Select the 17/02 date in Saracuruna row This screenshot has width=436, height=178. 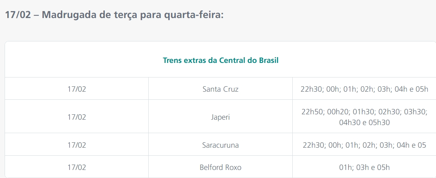pyautogui.click(x=76, y=145)
